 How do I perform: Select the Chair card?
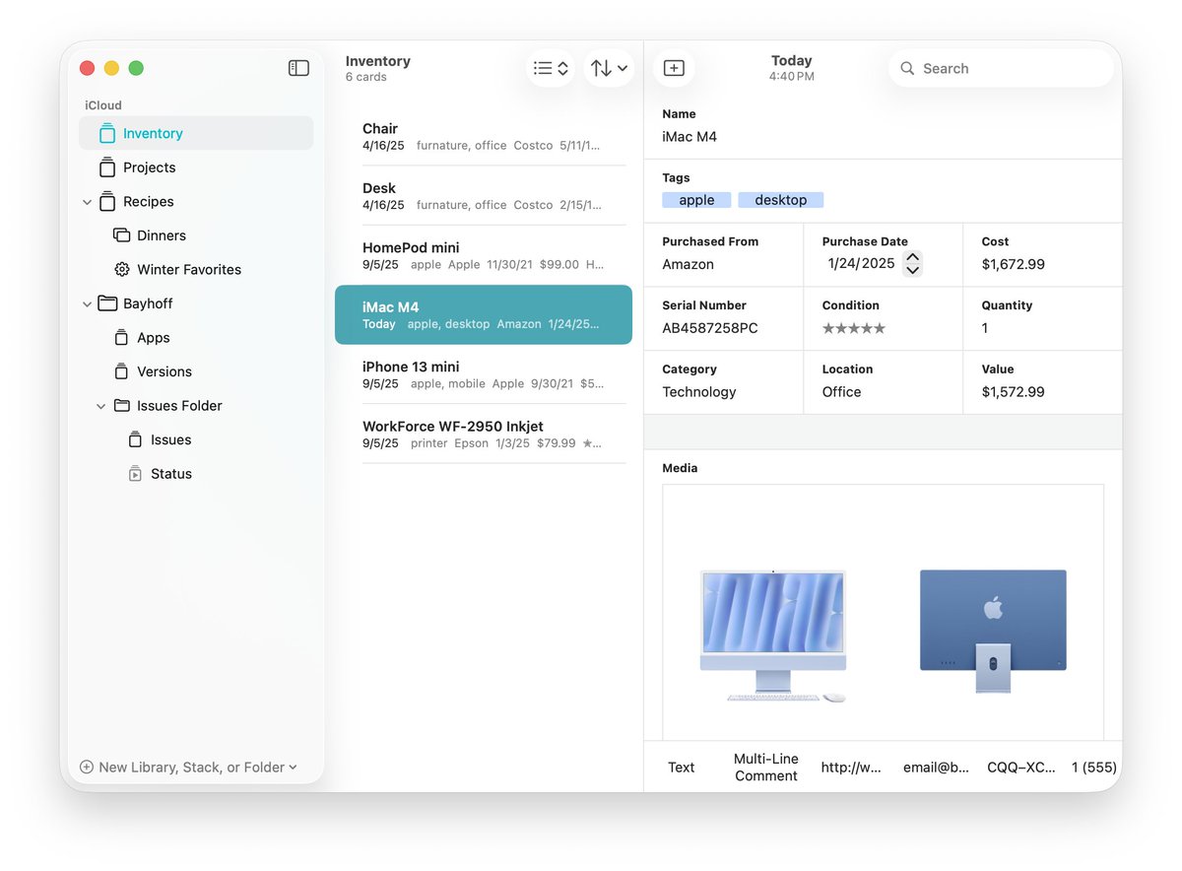tap(484, 136)
